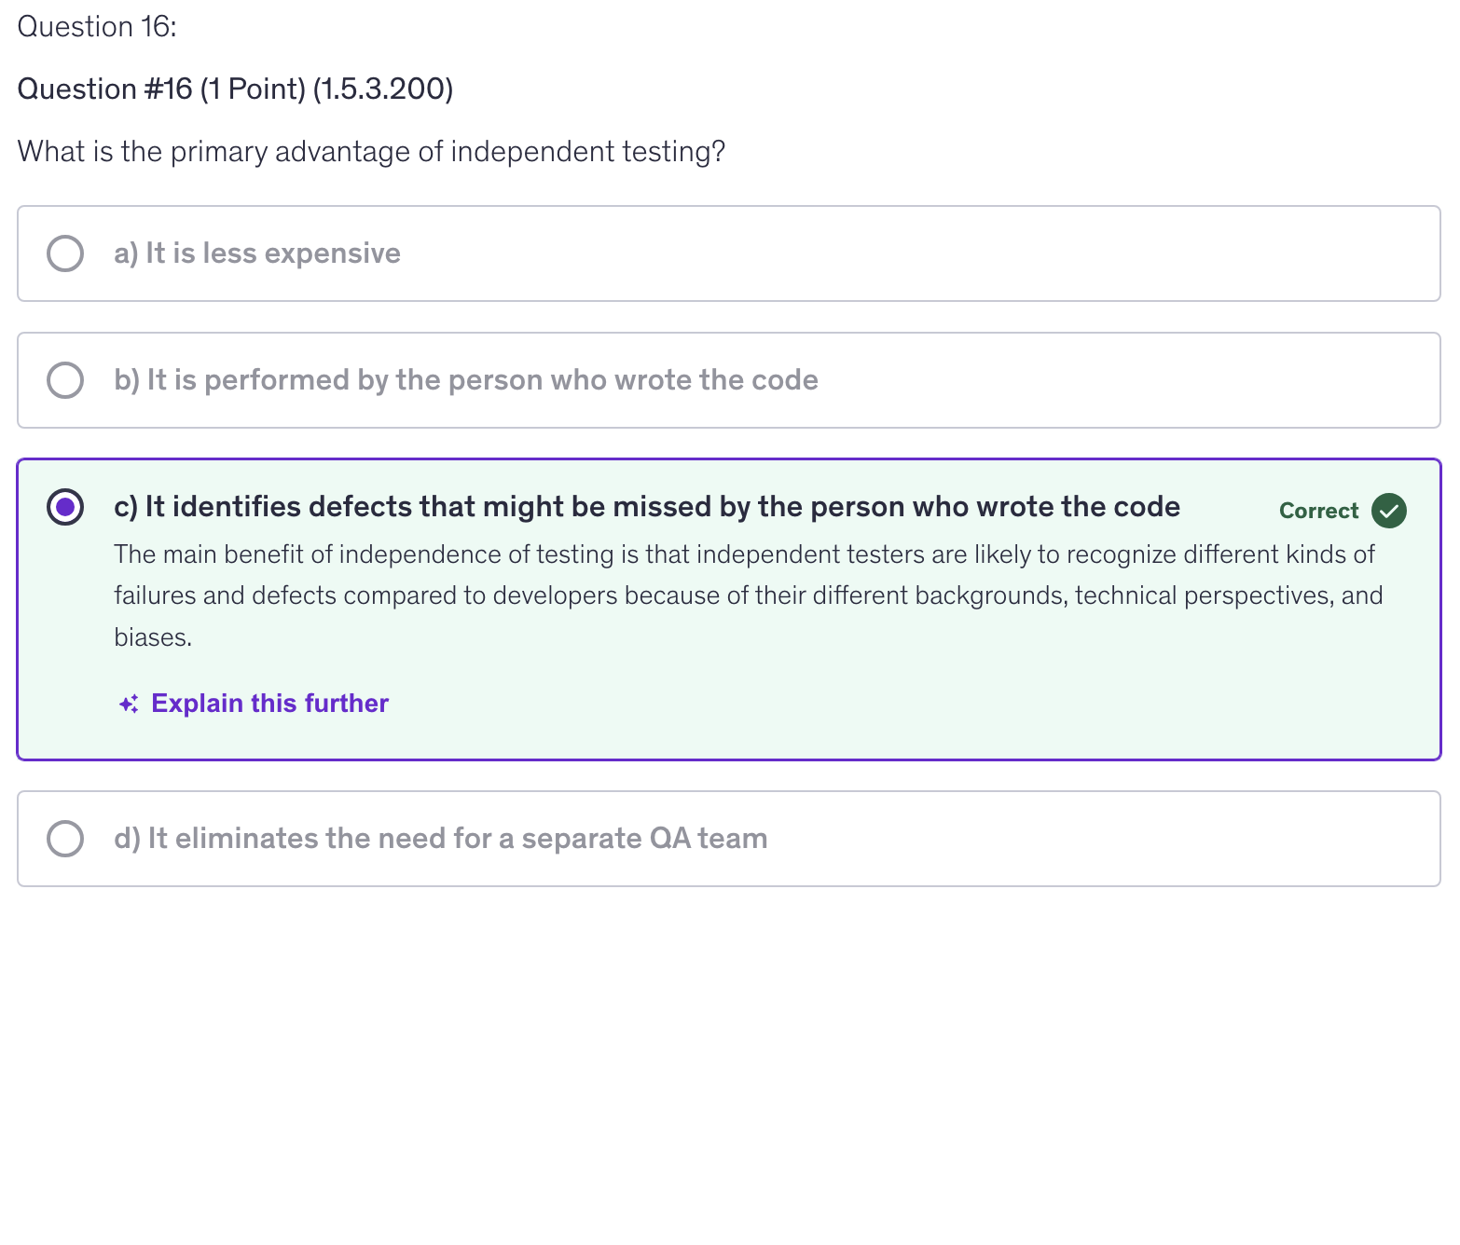The image size is (1460, 1245).
Task: Click the "Question 16:" heading
Action: point(97,27)
